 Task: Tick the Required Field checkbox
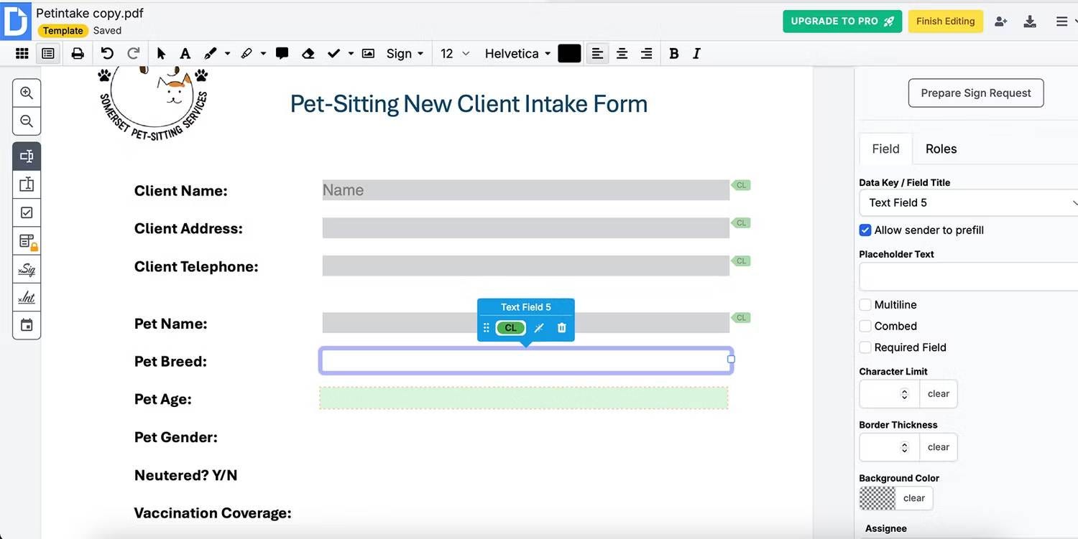(x=865, y=347)
